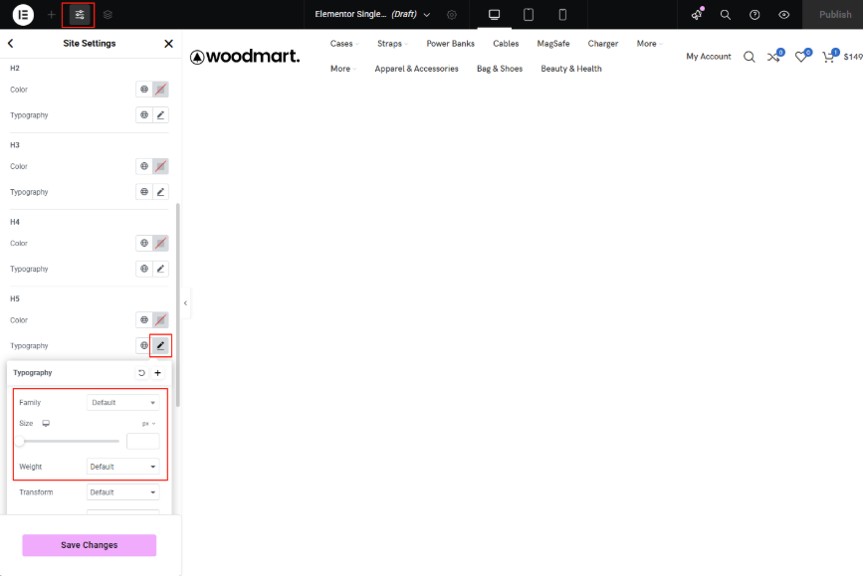Open the Transform dropdown
Screen dimensions: 863x580
123,492
